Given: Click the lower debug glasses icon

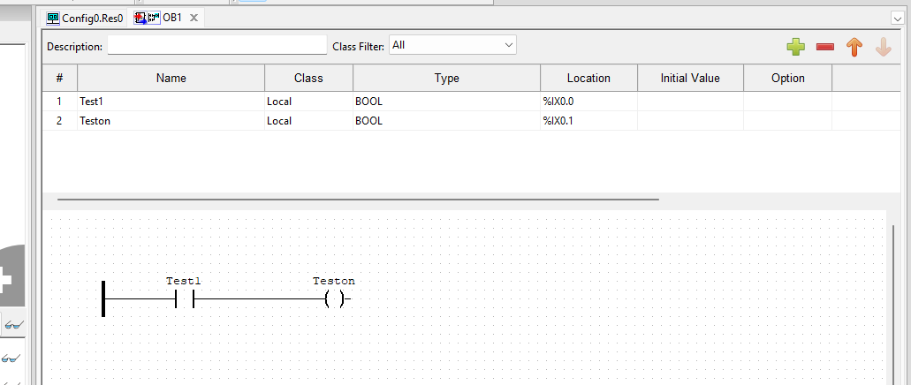Looking at the screenshot, I should (11, 358).
